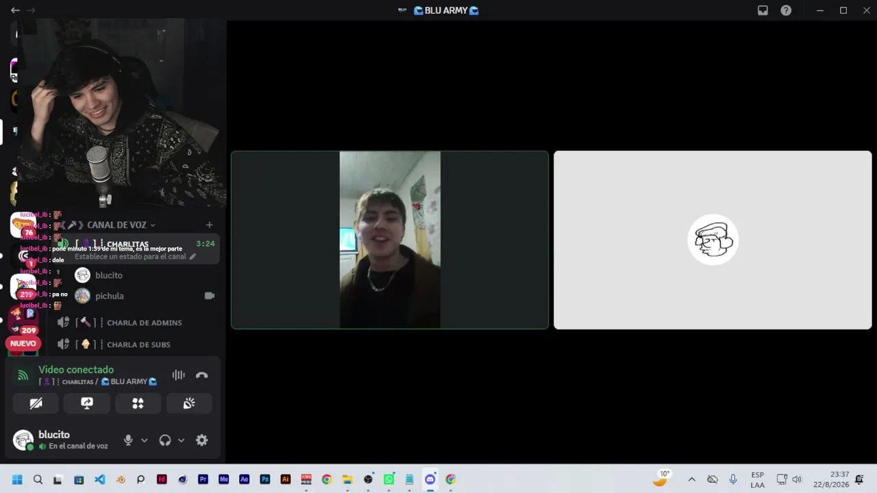877x493 pixels.
Task: Expand headphone output options arrow
Action: click(181, 440)
